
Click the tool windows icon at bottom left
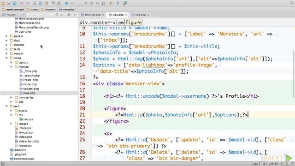pos(2,164)
